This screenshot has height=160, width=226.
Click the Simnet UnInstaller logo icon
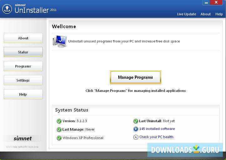pyautogui.click(x=7, y=9)
